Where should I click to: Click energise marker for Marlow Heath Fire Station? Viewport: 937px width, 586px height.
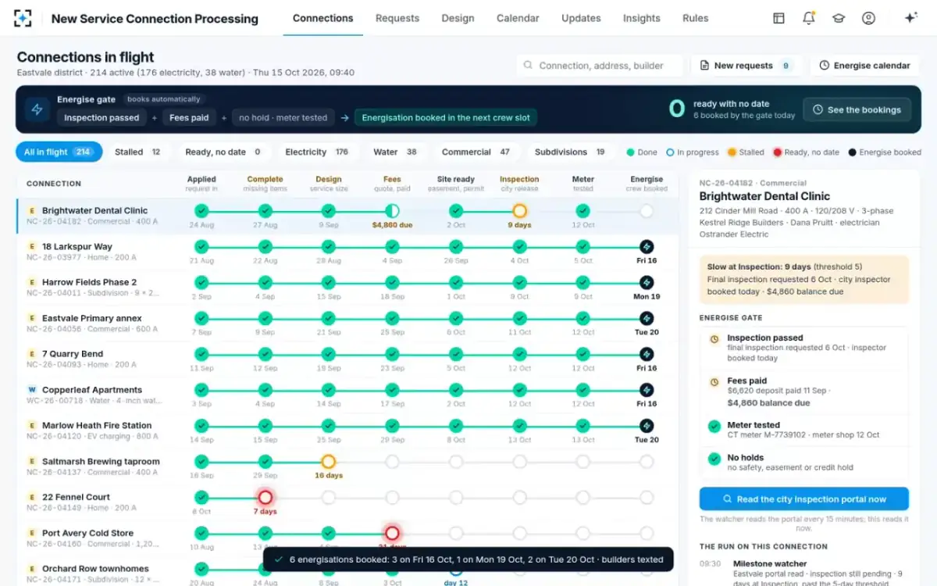[647, 426]
